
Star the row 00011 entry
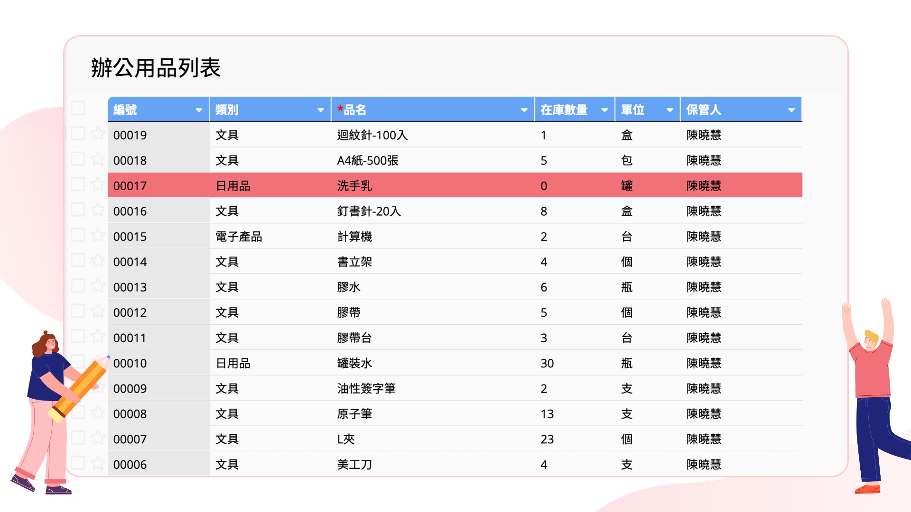(98, 337)
